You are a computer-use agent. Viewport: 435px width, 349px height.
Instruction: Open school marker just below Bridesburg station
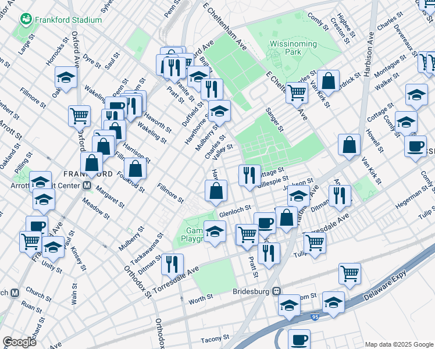(x=289, y=307)
